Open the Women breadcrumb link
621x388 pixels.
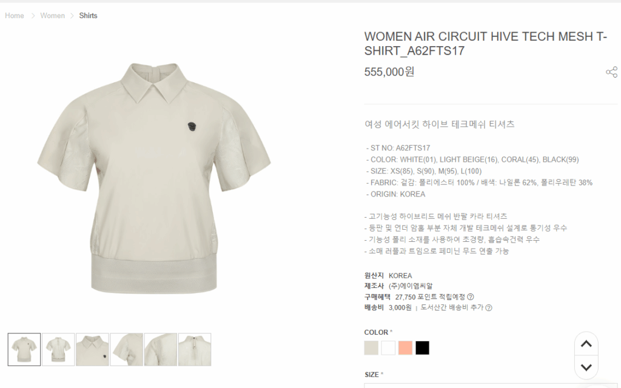pos(52,15)
